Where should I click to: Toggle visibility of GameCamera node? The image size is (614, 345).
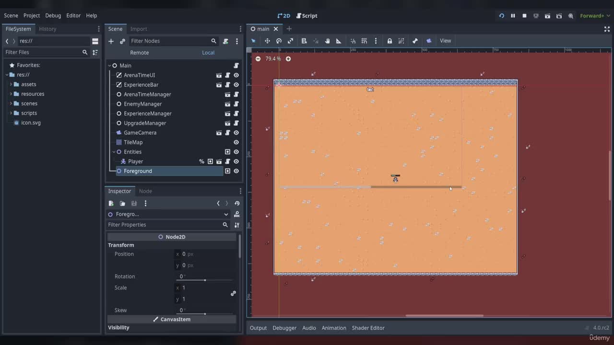click(236, 133)
